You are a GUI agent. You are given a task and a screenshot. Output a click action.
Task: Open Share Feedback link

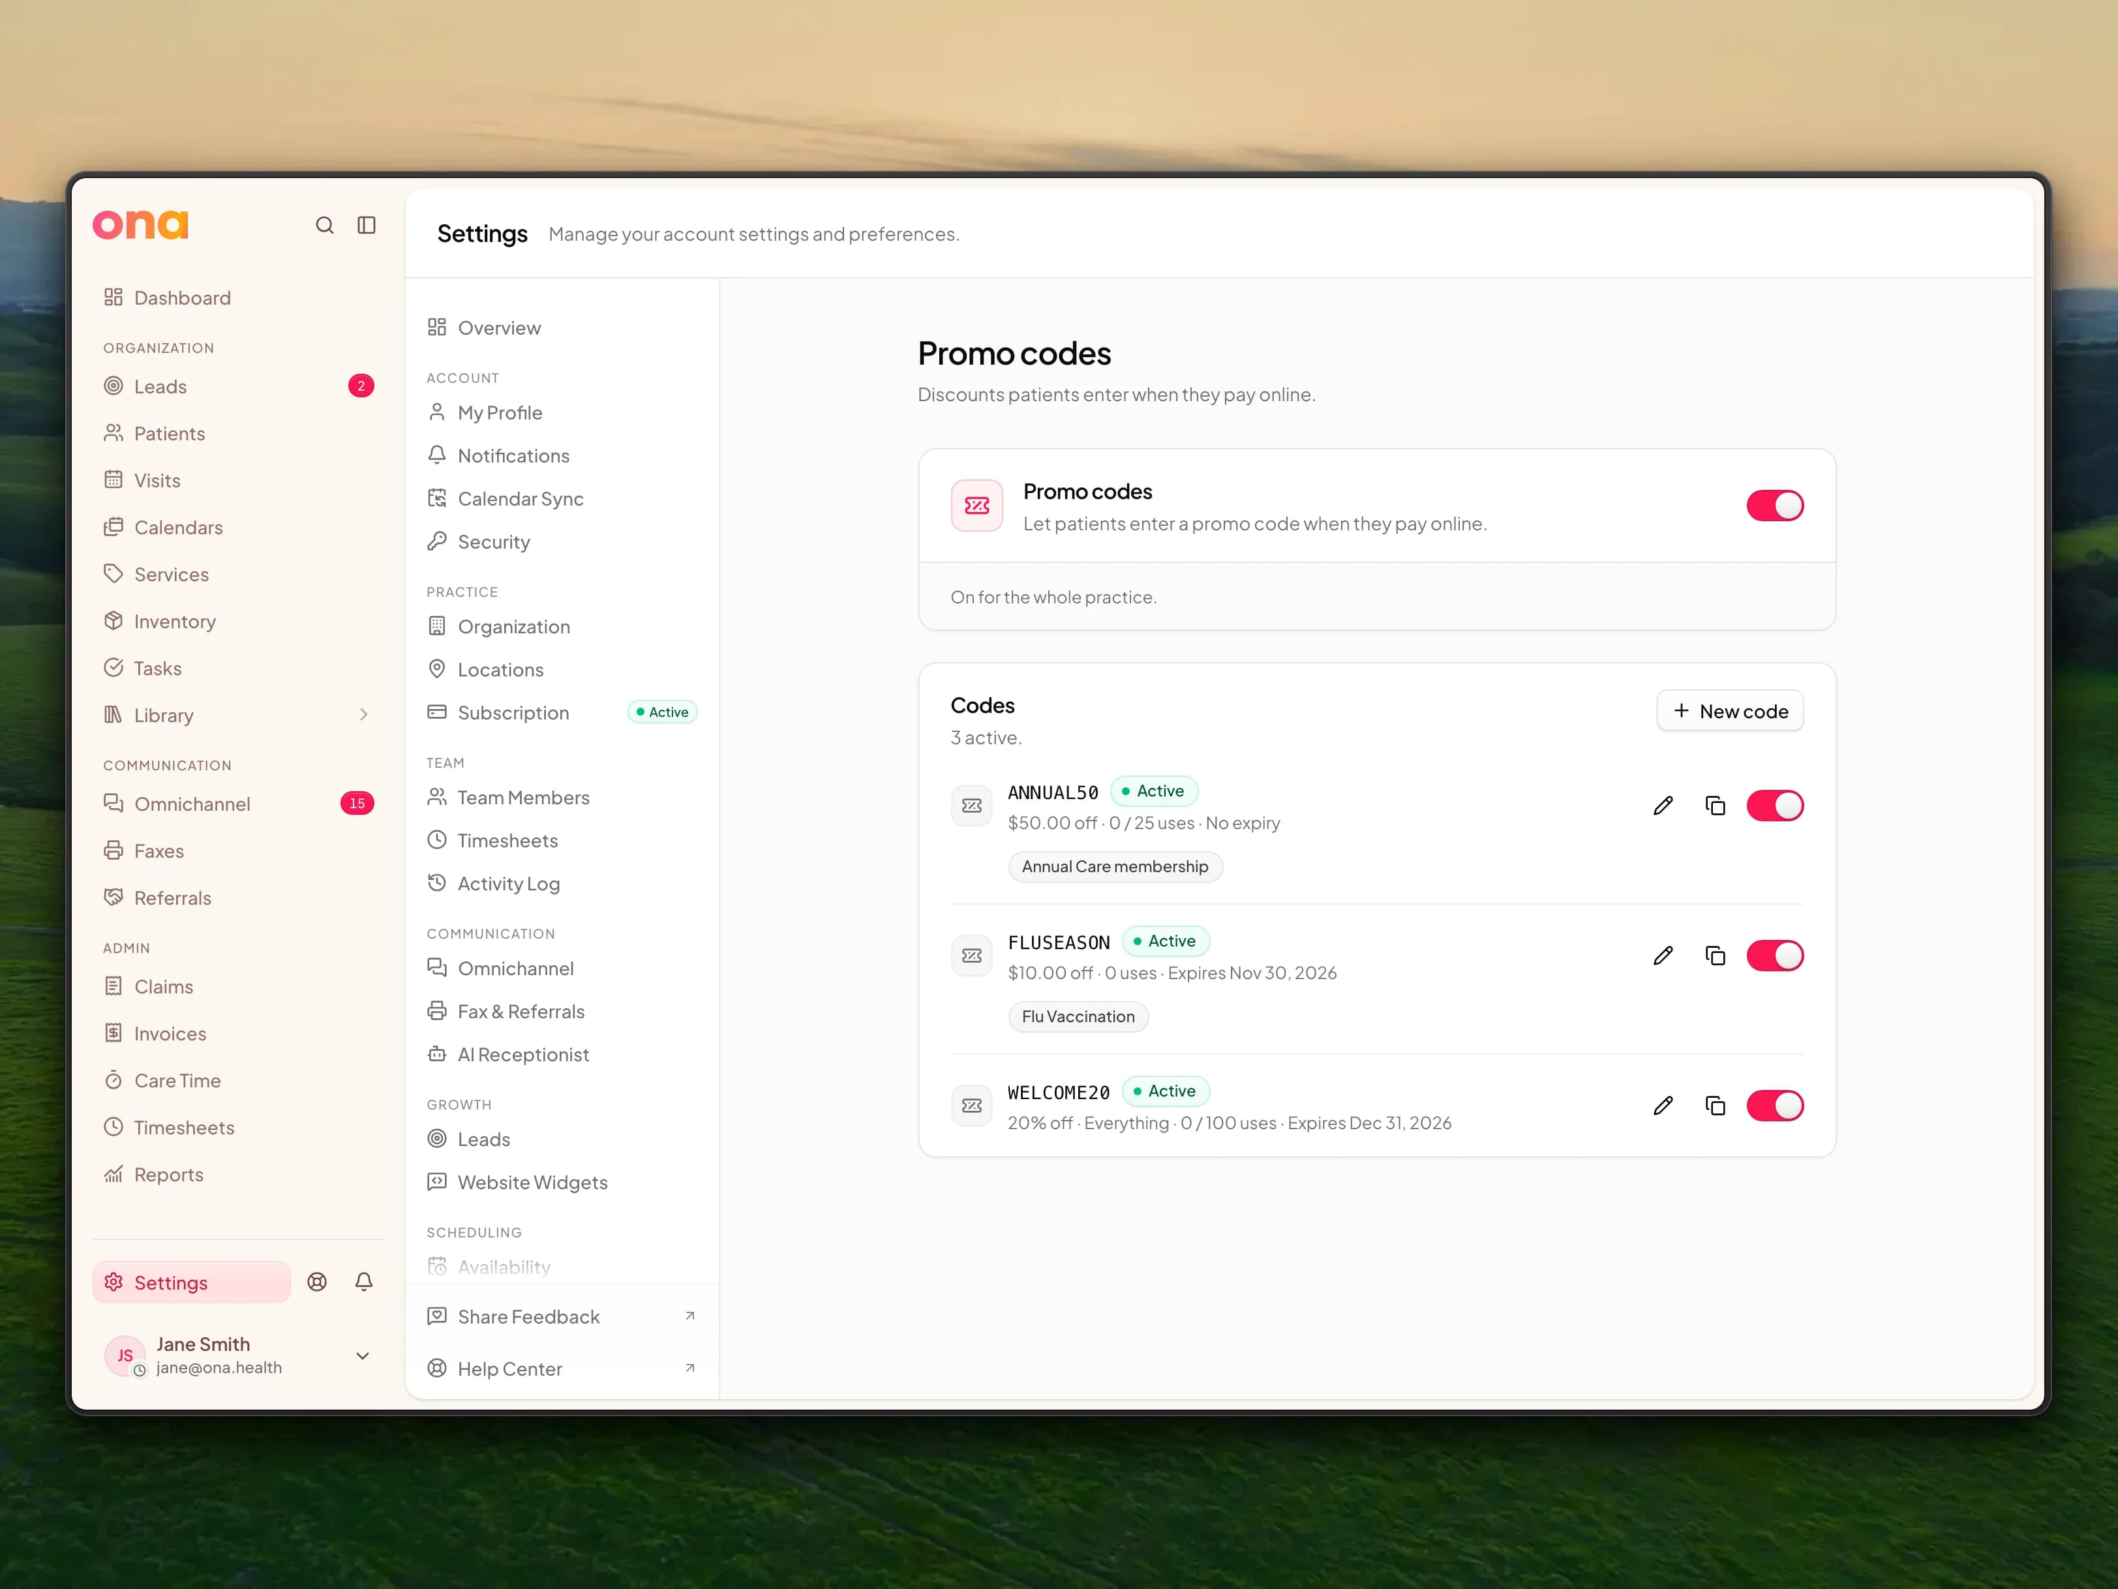coord(561,1316)
